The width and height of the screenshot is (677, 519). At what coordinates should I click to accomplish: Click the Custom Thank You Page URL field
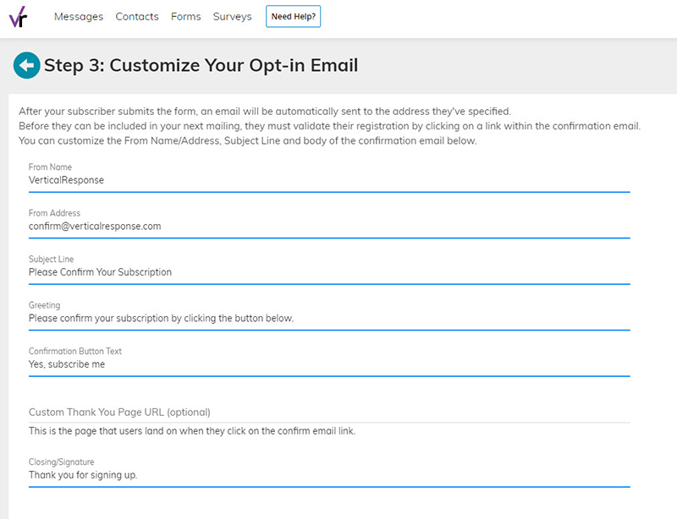coord(329,412)
